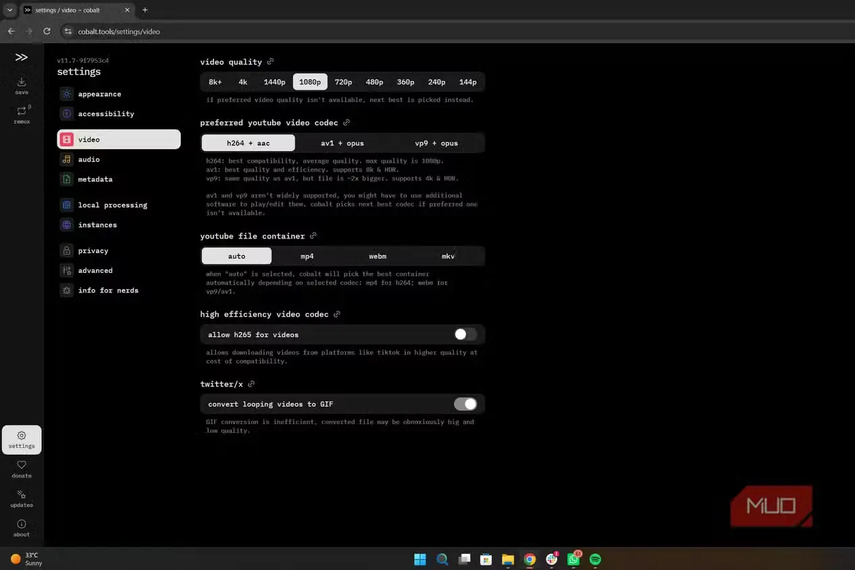
Task: Open the save page from sidebar
Action: coord(22,86)
